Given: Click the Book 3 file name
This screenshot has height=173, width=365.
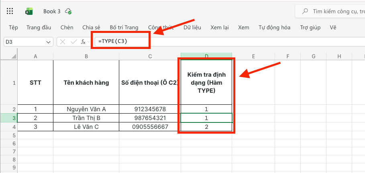Looking at the screenshot, I should coord(52,11).
